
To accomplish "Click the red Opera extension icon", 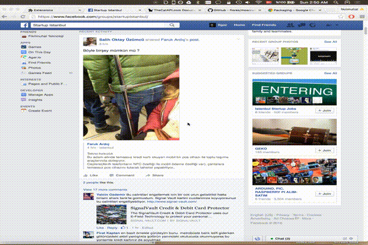I will tap(351, 17).
